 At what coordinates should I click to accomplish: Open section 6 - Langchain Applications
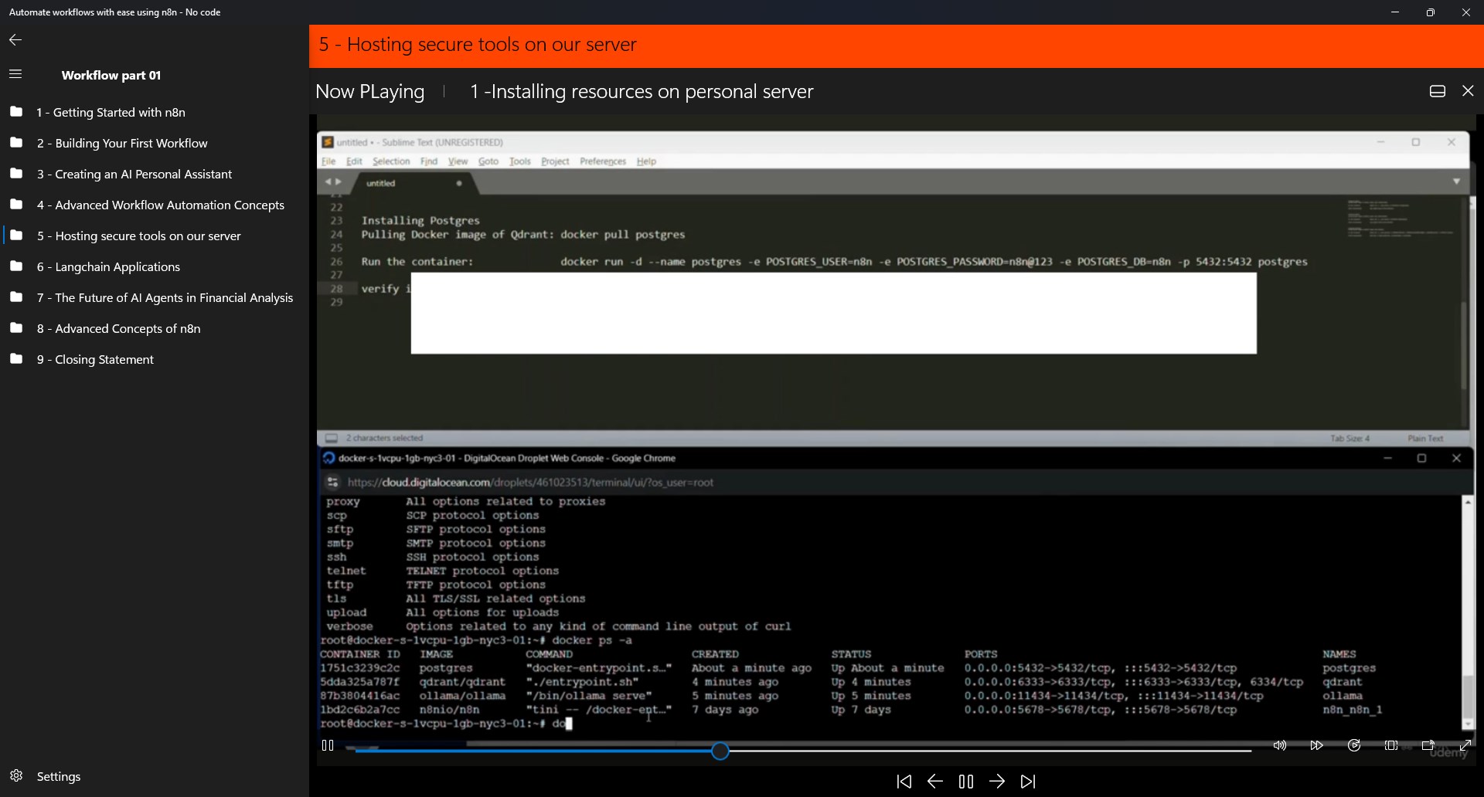[x=107, y=266]
